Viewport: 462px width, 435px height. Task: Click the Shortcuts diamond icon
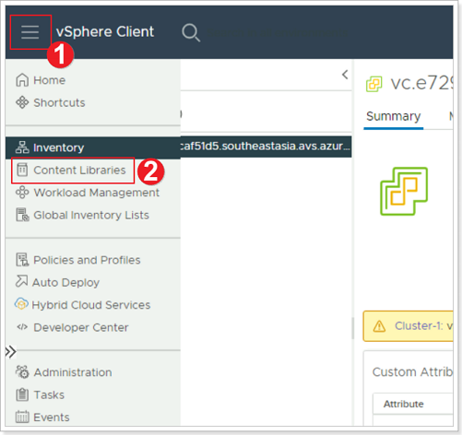click(22, 102)
